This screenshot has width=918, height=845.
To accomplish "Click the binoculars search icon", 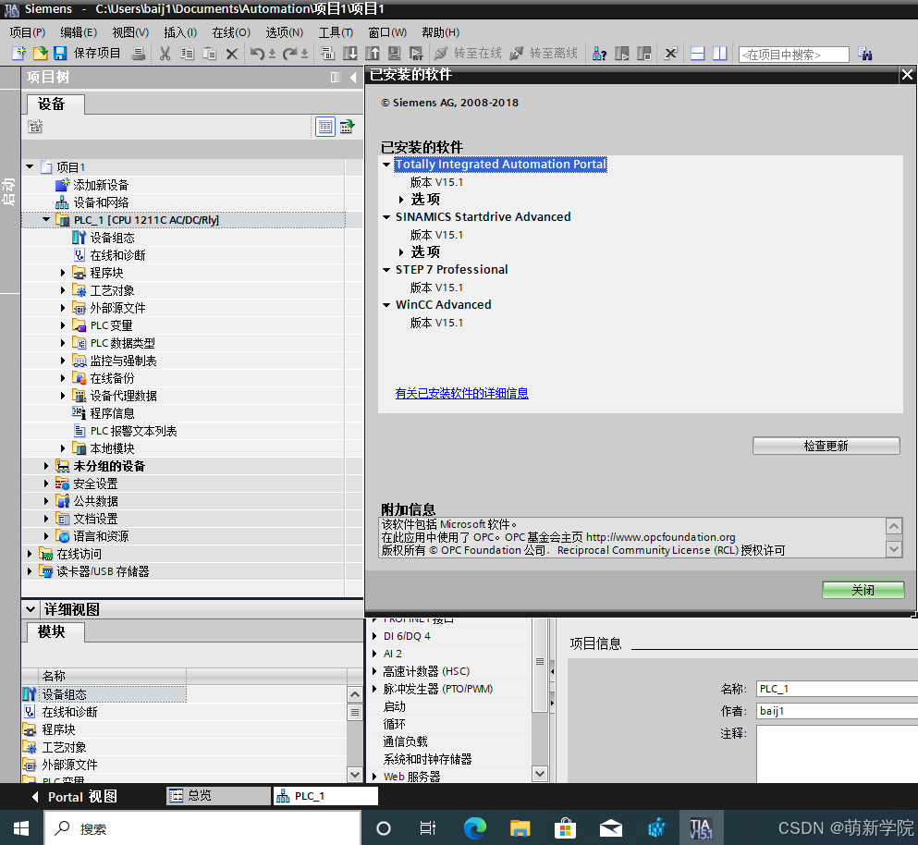I will pyautogui.click(x=864, y=54).
